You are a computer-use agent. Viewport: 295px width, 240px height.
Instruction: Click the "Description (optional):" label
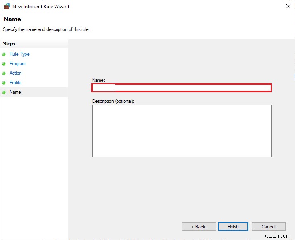[x=113, y=101]
